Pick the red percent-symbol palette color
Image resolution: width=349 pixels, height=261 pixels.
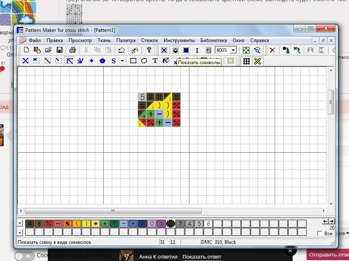pyautogui.click(x=49, y=223)
